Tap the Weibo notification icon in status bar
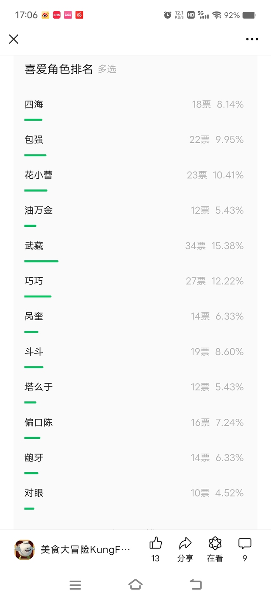 (x=45, y=15)
